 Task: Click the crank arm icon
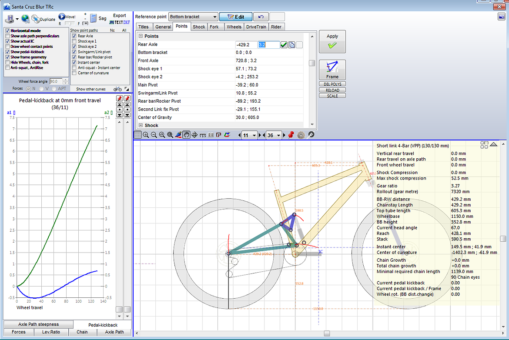[x=311, y=134]
